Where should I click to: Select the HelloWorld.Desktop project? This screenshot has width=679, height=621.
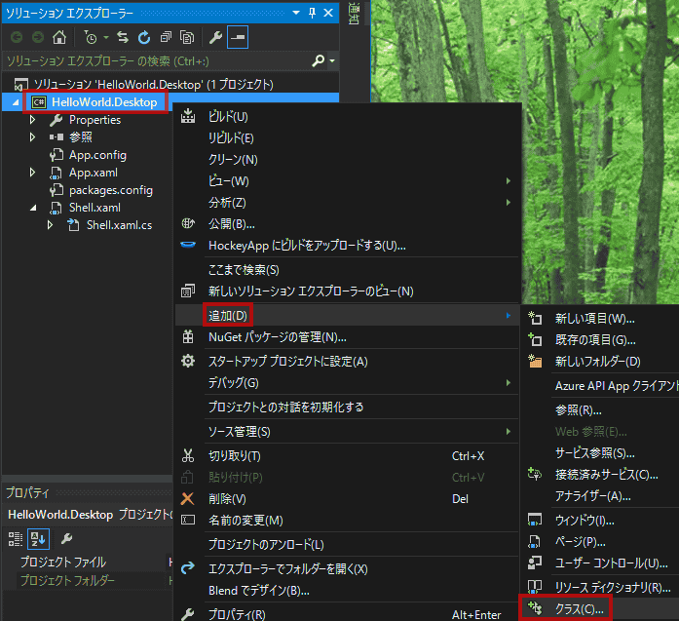click(104, 102)
